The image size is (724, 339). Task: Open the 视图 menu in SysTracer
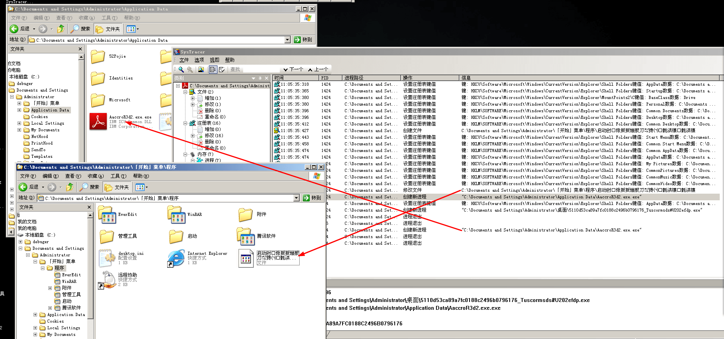coord(214,60)
